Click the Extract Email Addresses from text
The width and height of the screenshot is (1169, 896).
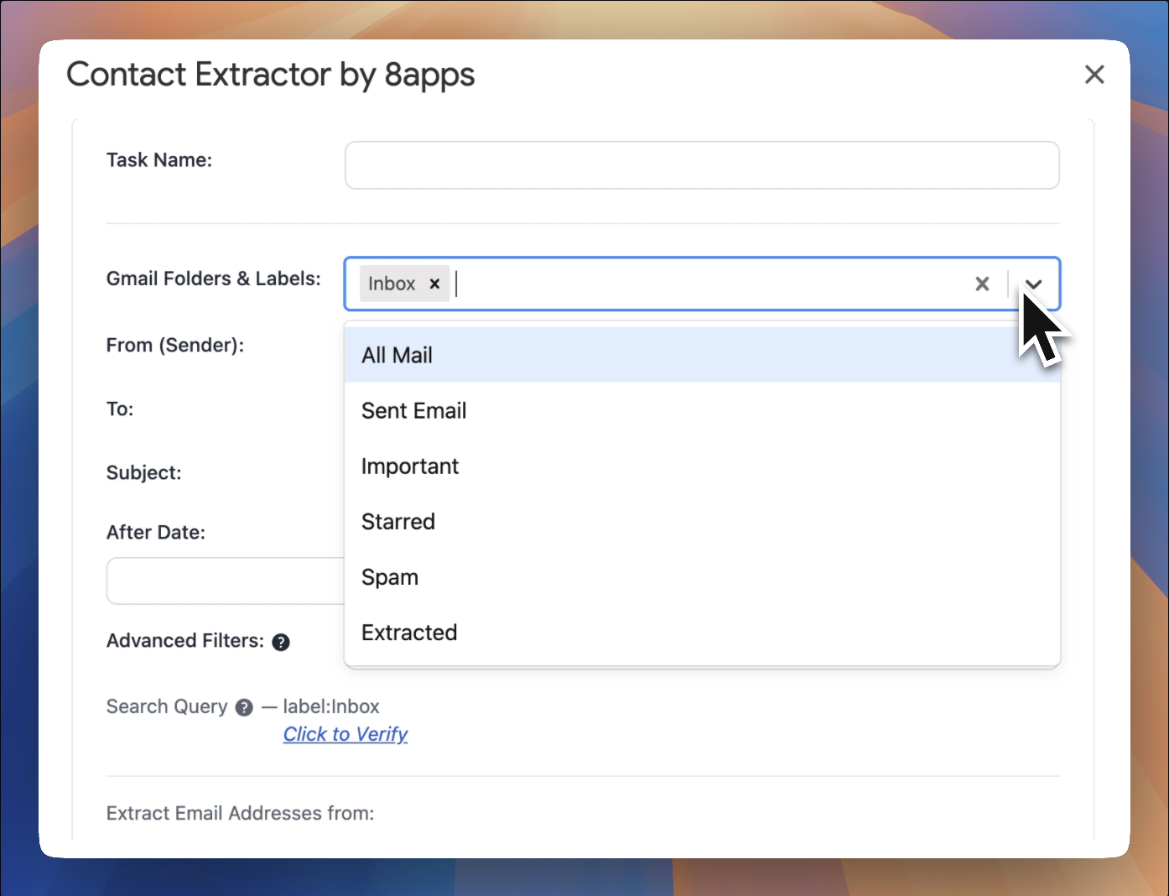pos(240,813)
